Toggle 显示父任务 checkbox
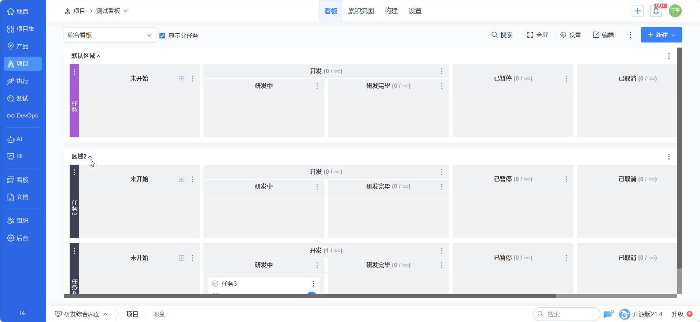 [162, 35]
